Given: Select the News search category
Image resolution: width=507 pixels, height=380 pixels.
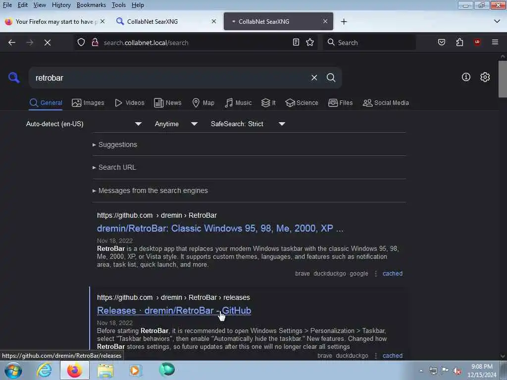Looking at the screenshot, I should pyautogui.click(x=167, y=103).
